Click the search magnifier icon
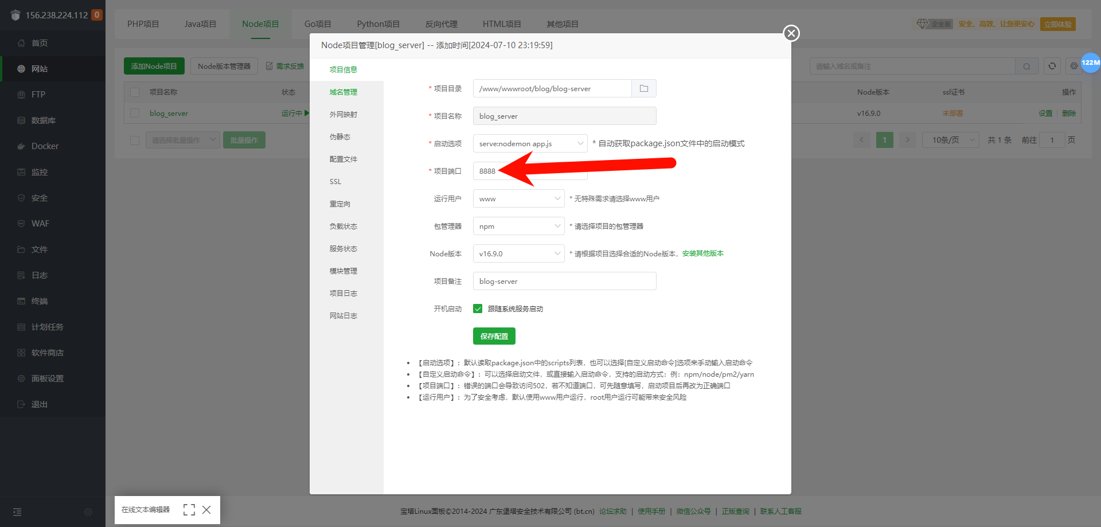Image resolution: width=1101 pixels, height=527 pixels. click(x=1026, y=67)
